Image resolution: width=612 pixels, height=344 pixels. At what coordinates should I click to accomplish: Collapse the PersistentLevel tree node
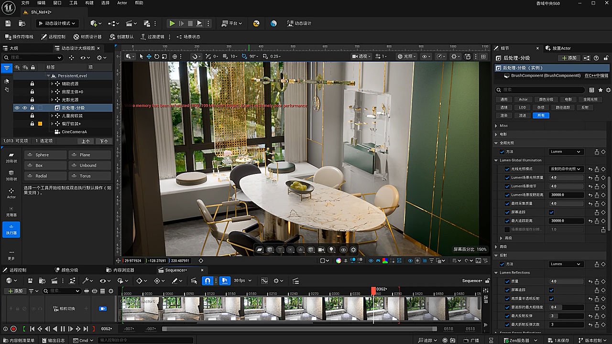(x=48, y=76)
